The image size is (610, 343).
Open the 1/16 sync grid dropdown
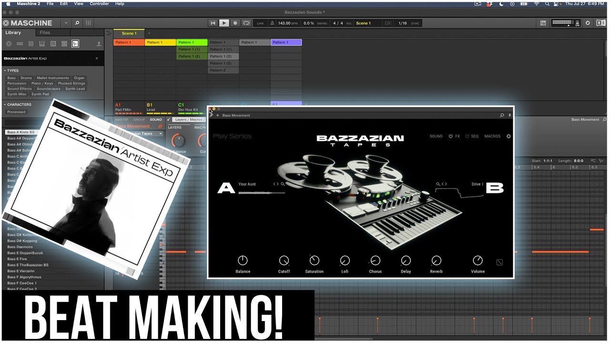pyautogui.click(x=403, y=23)
